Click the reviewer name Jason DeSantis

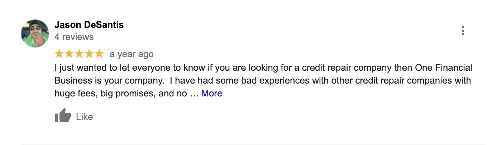pos(89,25)
